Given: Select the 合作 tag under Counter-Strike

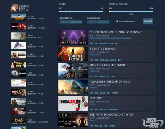Looking at the screenshot, I should click(116, 44).
